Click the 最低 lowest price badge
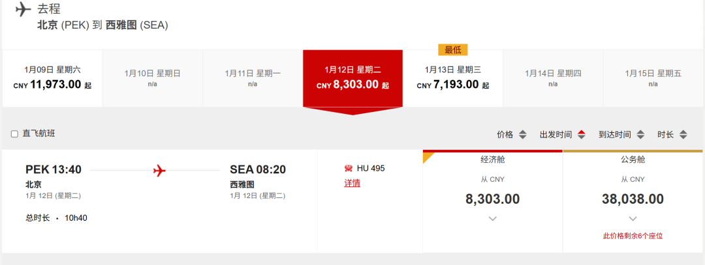Screen dimensions: 705x265 point(453,49)
